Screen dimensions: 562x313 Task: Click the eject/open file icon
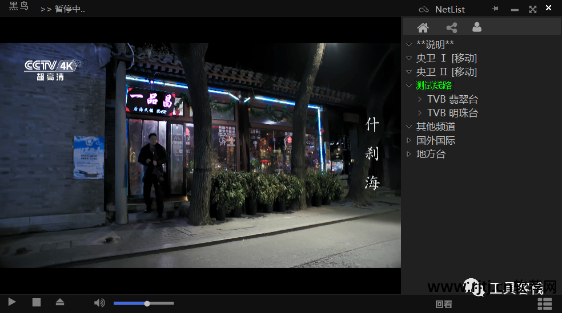click(x=60, y=303)
